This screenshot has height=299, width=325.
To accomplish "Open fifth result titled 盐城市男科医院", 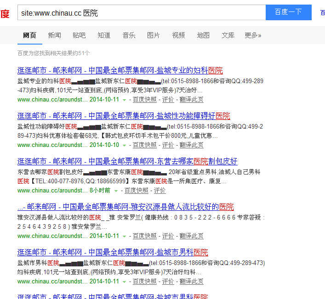I will coord(113,253).
